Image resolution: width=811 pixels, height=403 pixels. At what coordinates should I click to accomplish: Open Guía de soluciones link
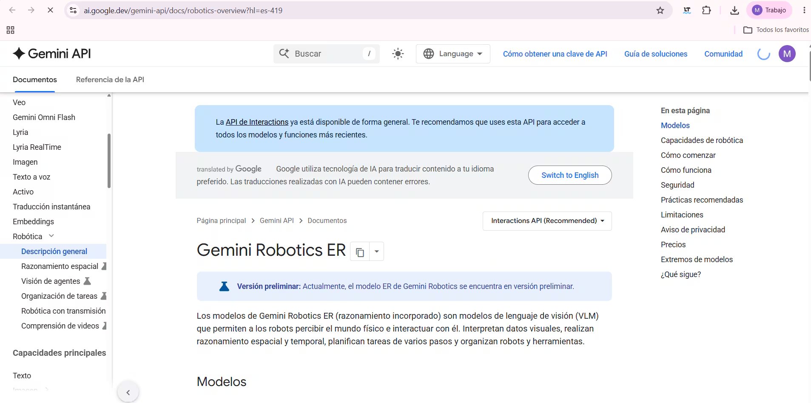point(656,54)
